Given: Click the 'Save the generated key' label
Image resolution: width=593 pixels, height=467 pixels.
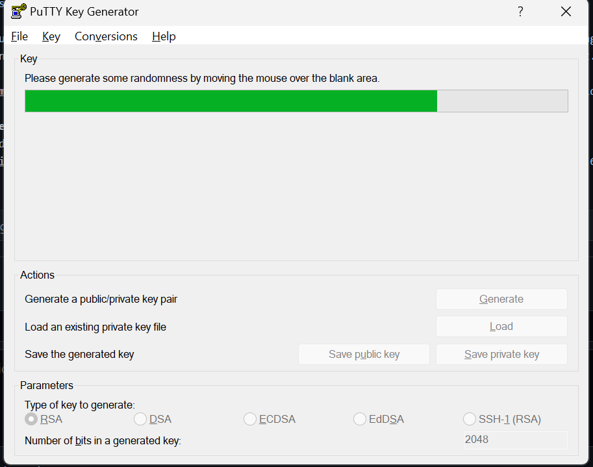Looking at the screenshot, I should click(x=79, y=355).
